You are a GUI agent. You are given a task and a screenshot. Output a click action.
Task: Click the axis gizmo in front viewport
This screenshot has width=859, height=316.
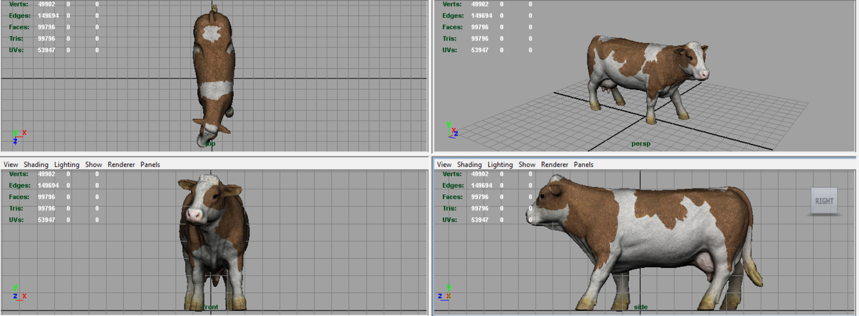(19, 293)
